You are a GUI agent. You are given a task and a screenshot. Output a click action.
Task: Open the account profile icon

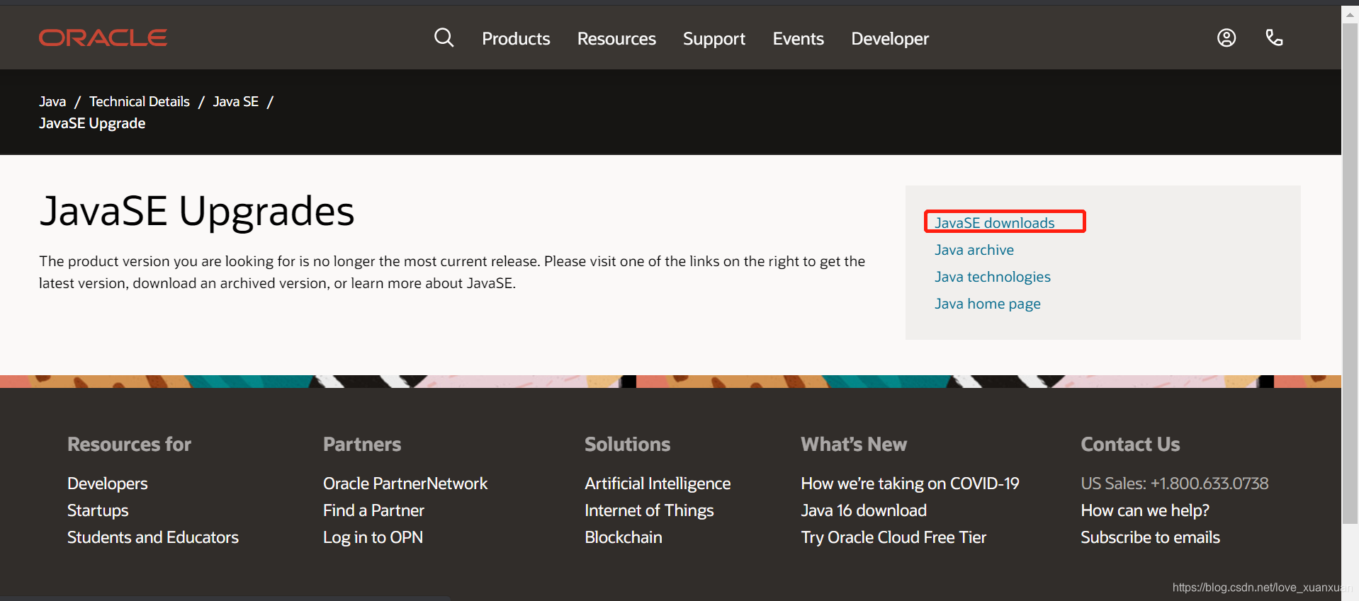[x=1227, y=38]
